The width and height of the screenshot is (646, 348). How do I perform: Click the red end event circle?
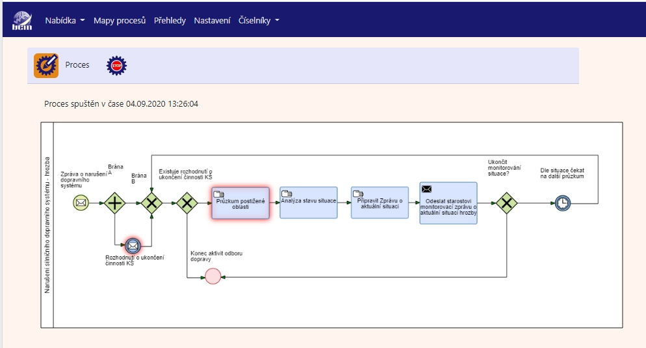(x=213, y=276)
